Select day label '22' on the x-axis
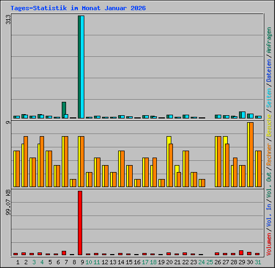The image size is (275, 268). click(185, 262)
